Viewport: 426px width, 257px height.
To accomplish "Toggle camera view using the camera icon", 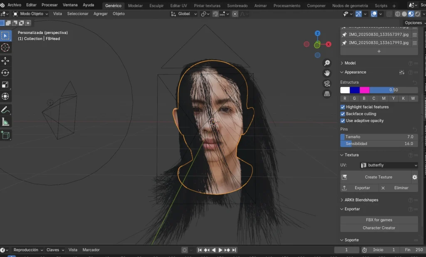I will point(327,83).
